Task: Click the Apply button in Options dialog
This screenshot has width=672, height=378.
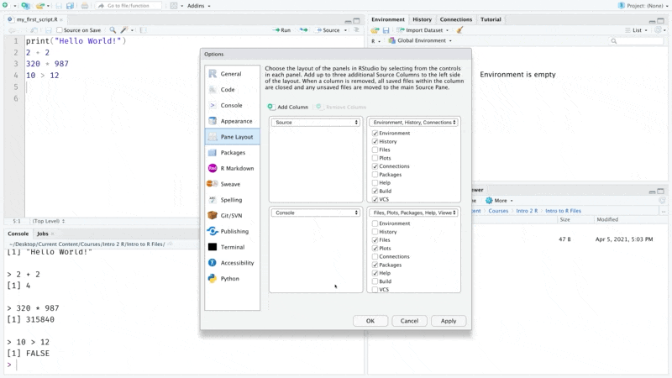Action: pos(449,321)
